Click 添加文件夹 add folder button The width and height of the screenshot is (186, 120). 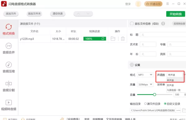(x=34, y=14)
